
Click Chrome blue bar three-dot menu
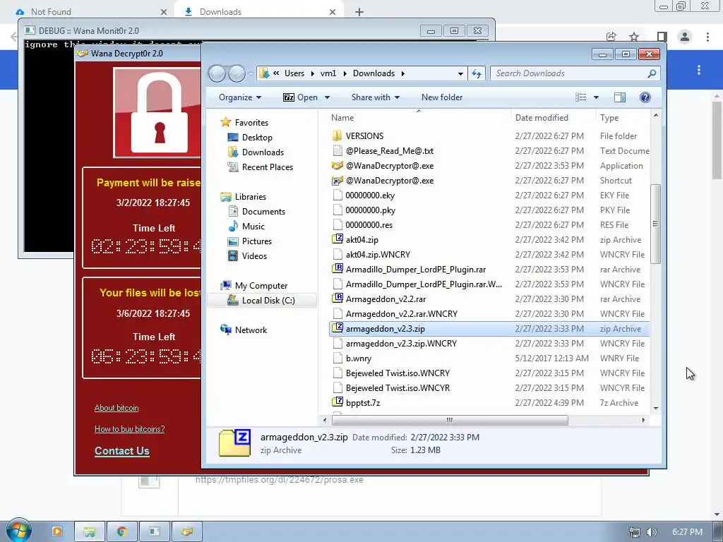point(699,70)
